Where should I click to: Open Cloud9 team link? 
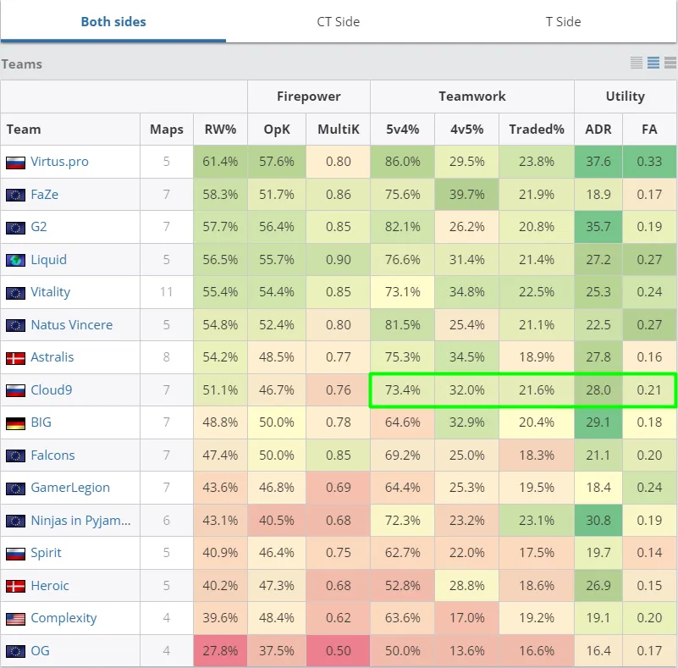point(52,390)
